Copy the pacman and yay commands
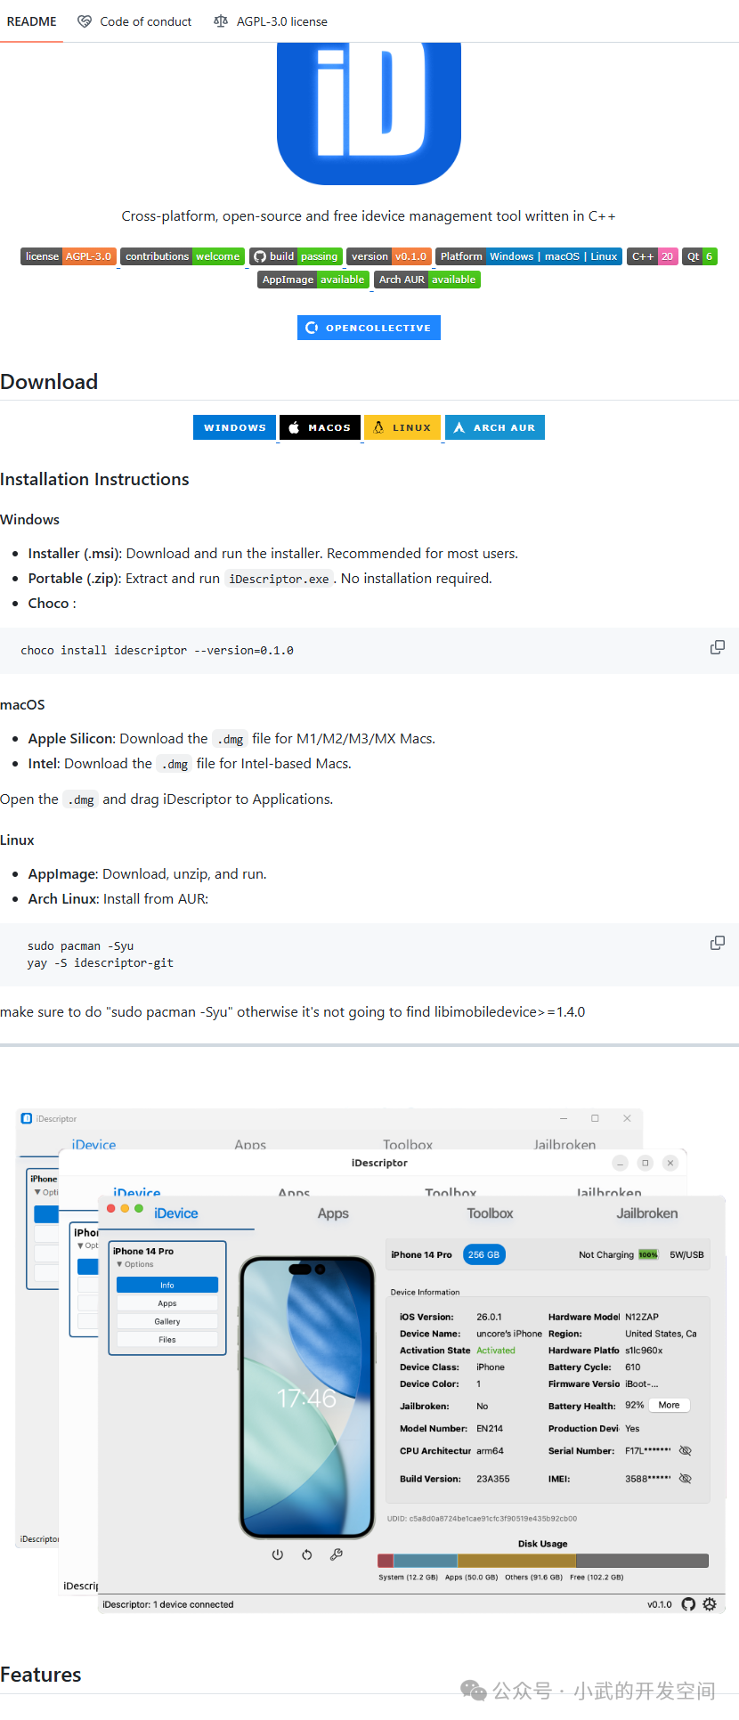The height and width of the screenshot is (1720, 739). 717,943
